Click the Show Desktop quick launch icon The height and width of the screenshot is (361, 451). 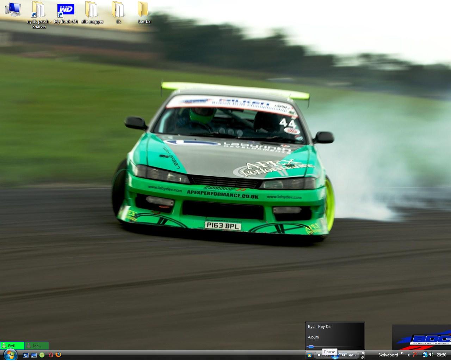point(34,355)
